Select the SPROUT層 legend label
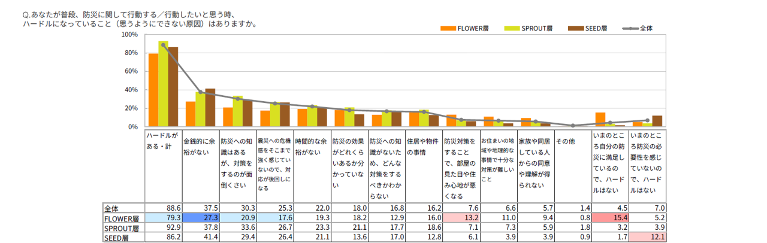The width and height of the screenshot is (767, 243). pyautogui.click(x=536, y=28)
